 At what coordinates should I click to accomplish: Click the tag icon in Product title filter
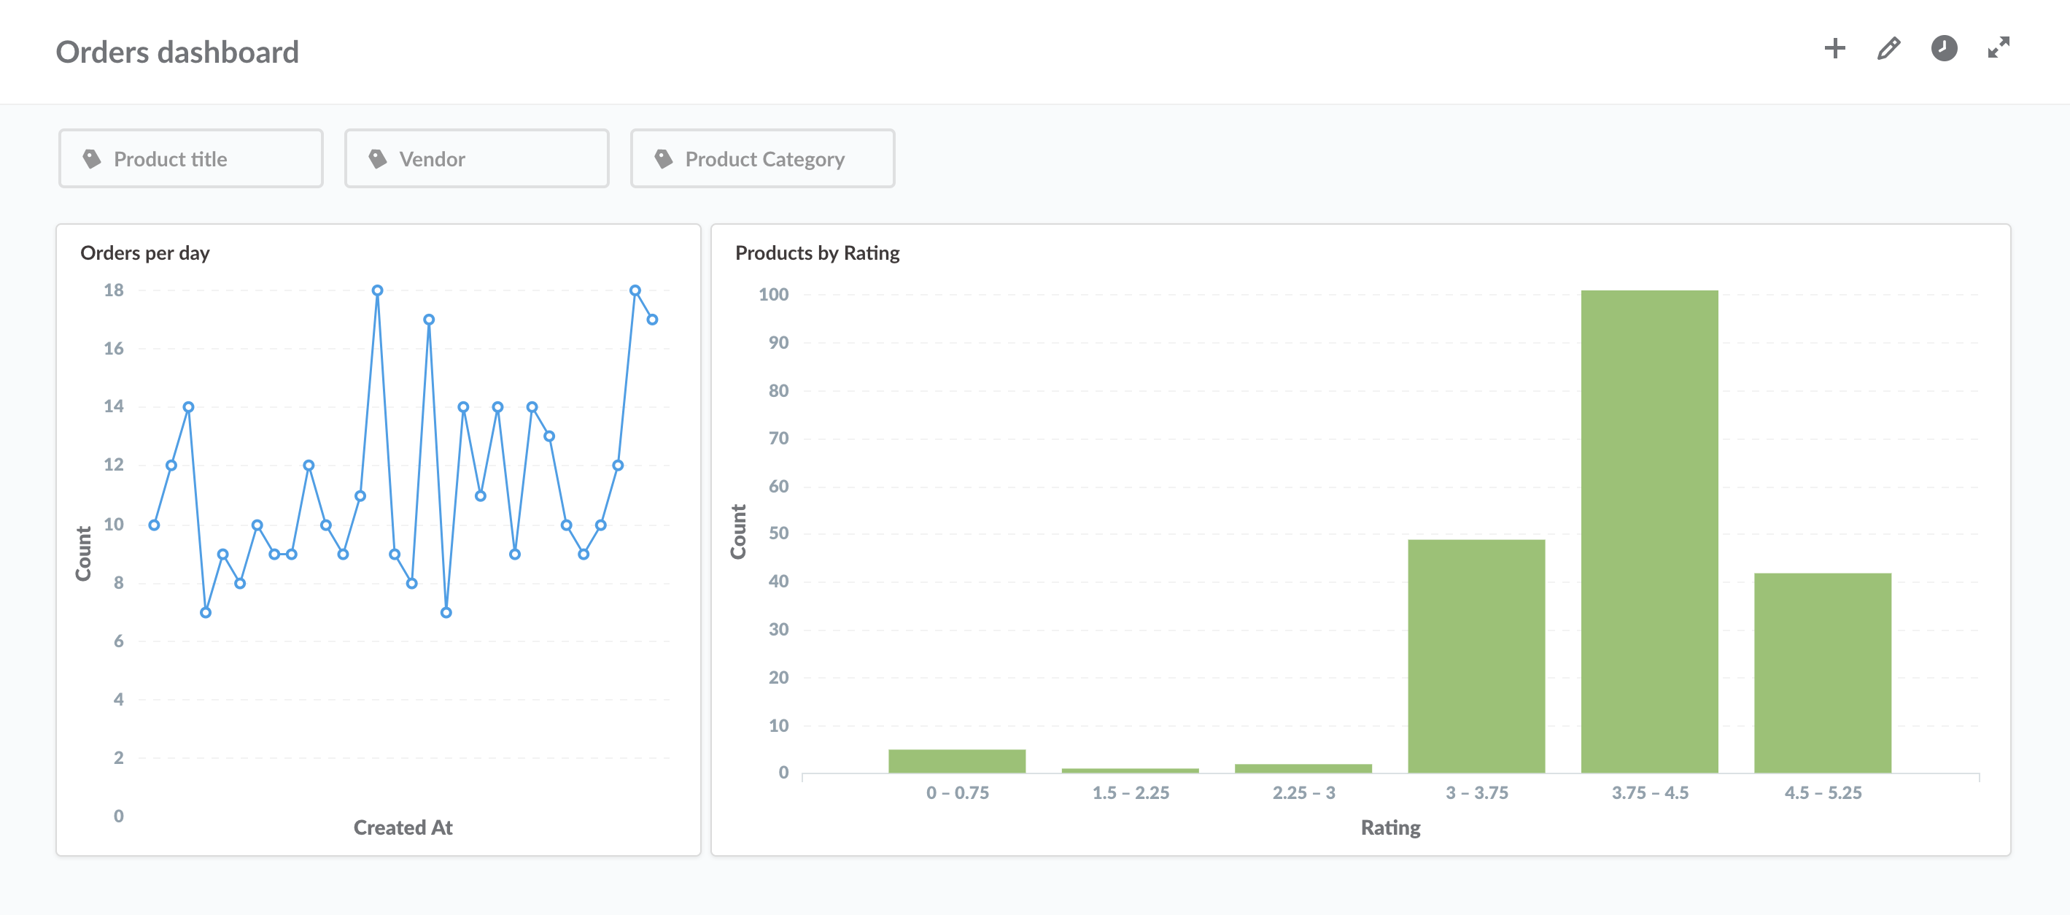[x=93, y=158]
